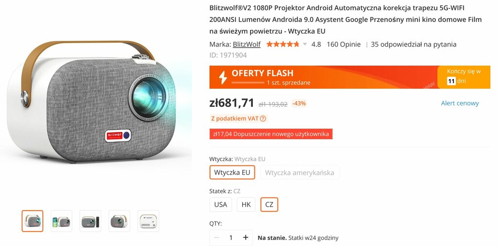The width and height of the screenshot is (498, 246).
Task: Select the first projector thumbnail
Action: click(33, 221)
